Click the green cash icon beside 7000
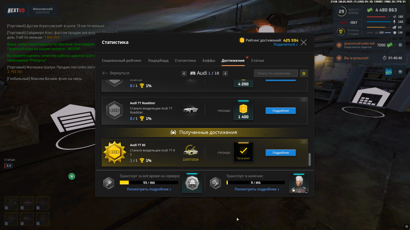Image resolution: width=410 pixels, height=230 pixels. point(389,45)
